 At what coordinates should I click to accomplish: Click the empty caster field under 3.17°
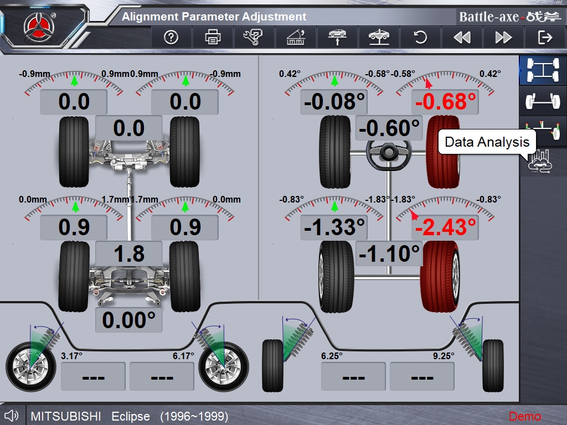pyautogui.click(x=93, y=376)
